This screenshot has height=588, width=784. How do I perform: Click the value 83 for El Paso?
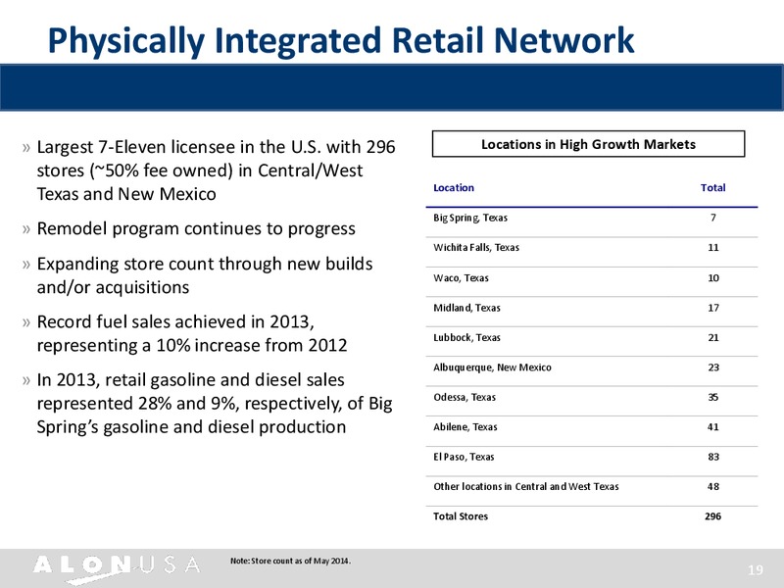713,457
